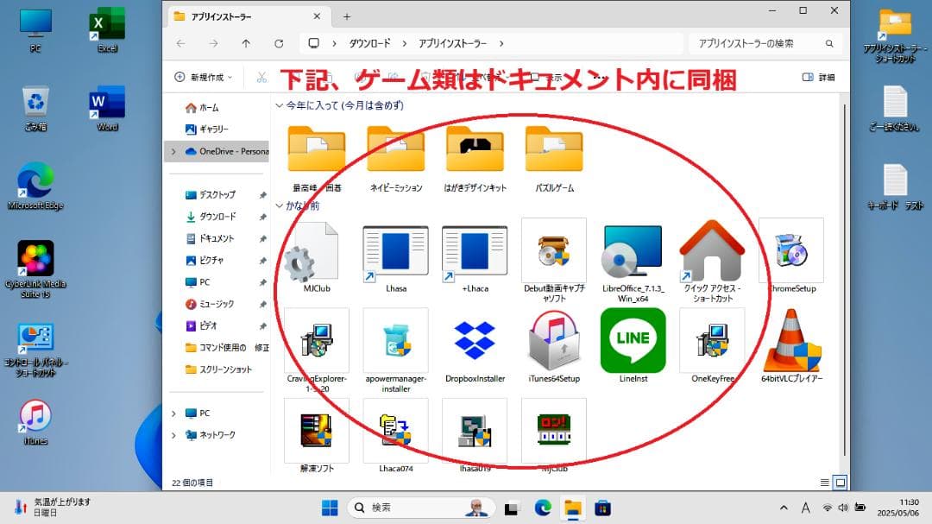The image size is (932, 524).
Task: Open Microsoft Store from the taskbar
Action: point(602,508)
